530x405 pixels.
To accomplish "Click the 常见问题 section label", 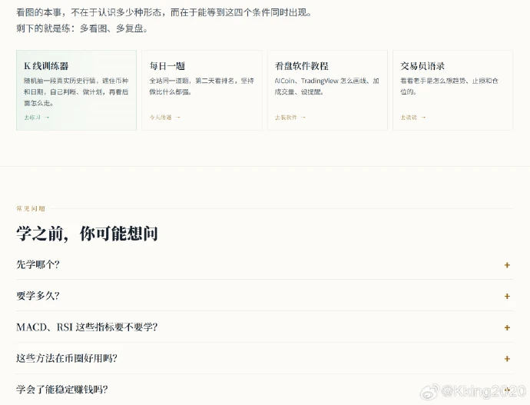I will pos(31,208).
